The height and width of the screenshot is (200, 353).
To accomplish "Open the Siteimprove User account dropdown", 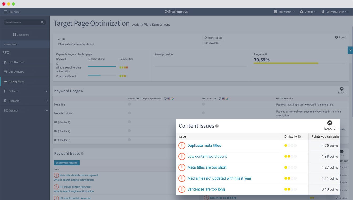I will coord(335,12).
